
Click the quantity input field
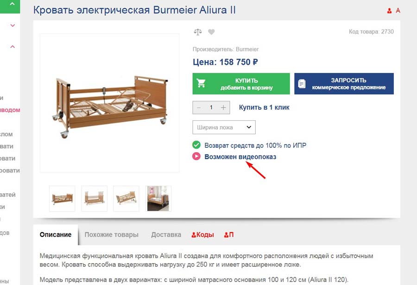point(211,108)
